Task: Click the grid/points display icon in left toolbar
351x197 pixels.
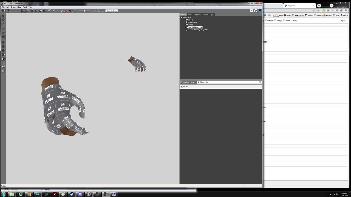Action: click(3, 71)
